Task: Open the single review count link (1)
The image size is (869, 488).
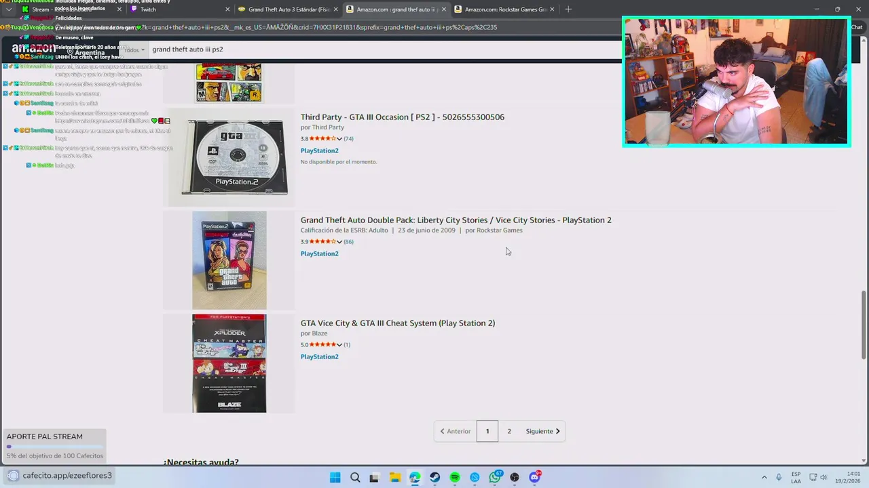Action: pos(347,344)
